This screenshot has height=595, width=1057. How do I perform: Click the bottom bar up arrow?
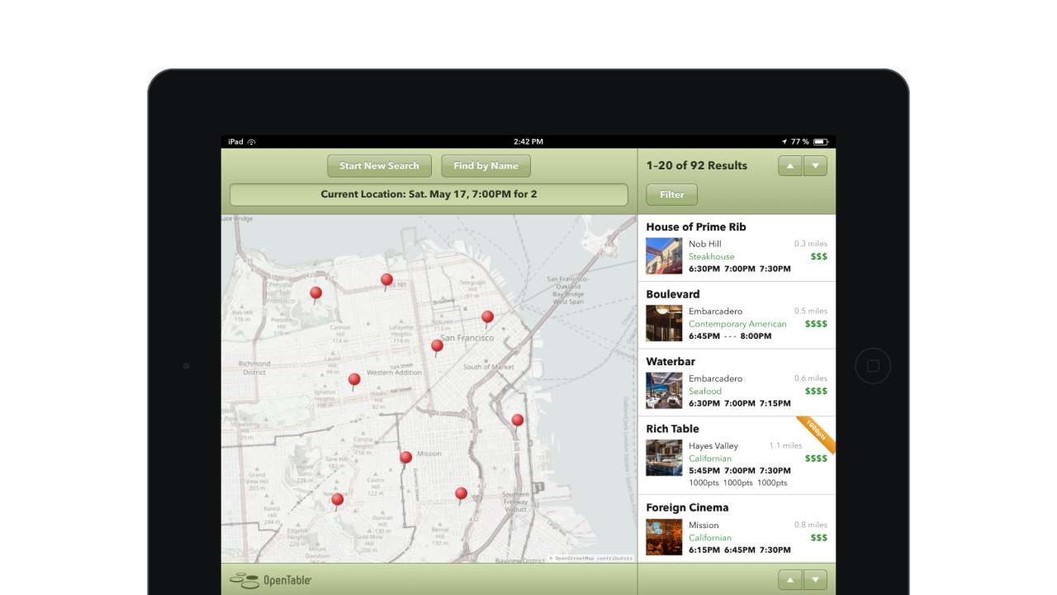pyautogui.click(x=790, y=580)
